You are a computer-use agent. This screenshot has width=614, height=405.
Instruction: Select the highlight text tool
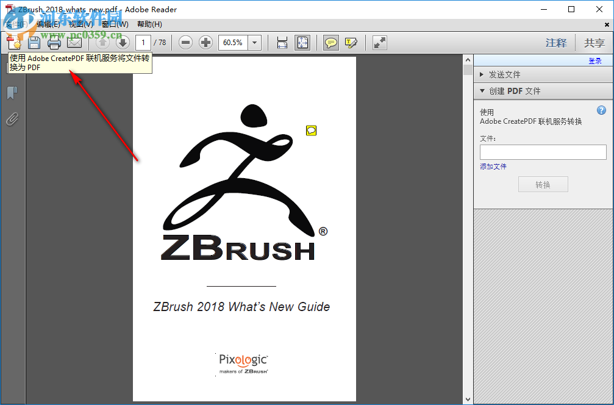[351, 42]
